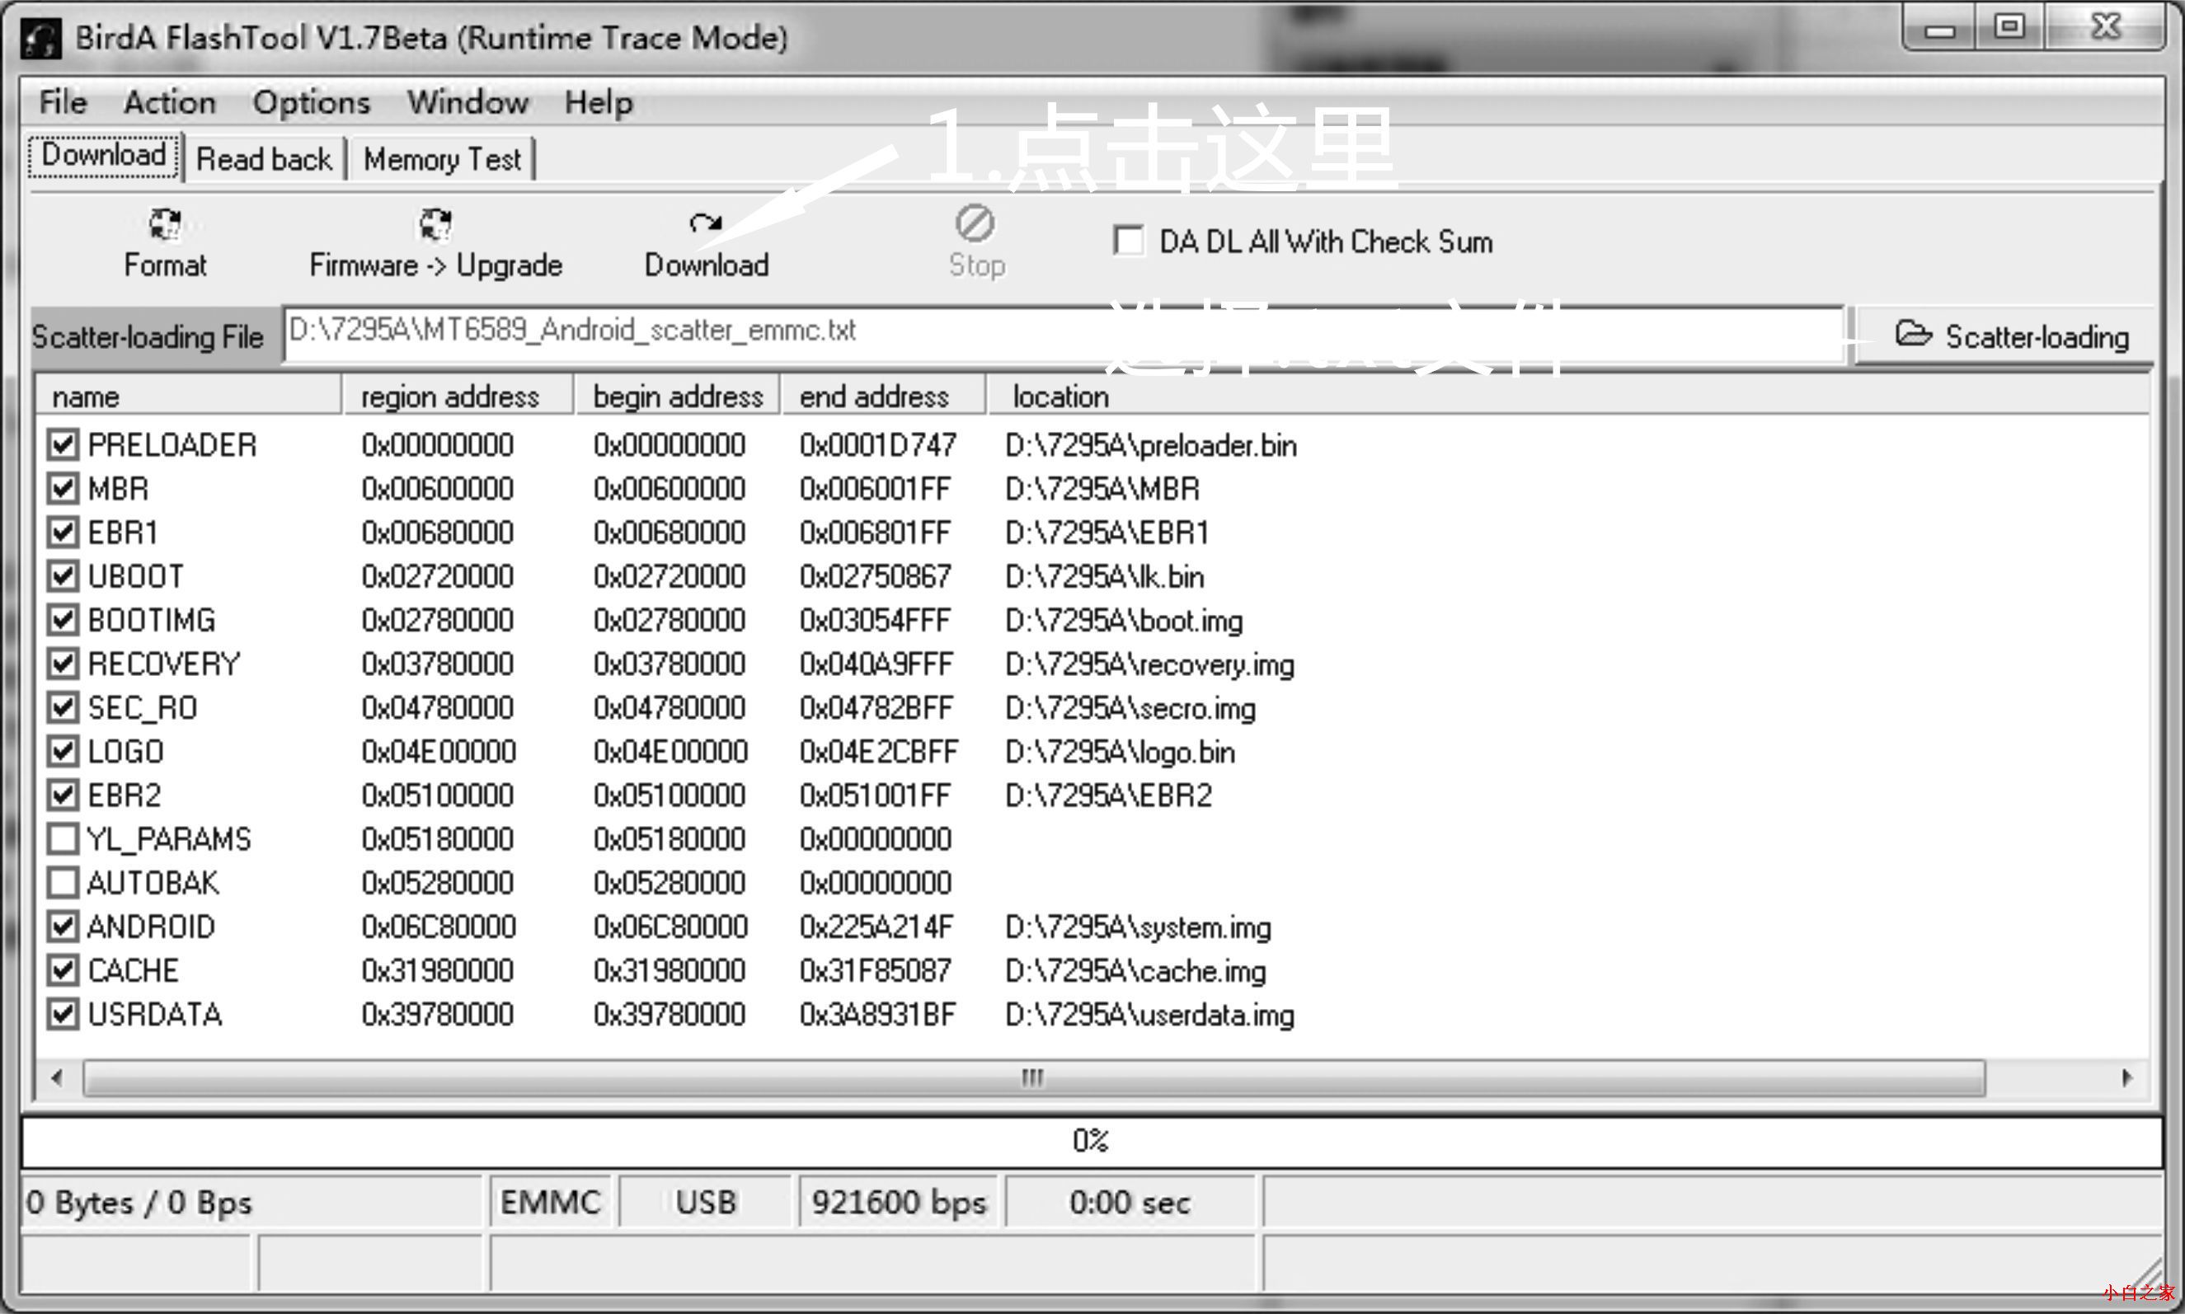Click the horizontal scrollbar thumb
Viewport: 2185px width, 1314px height.
[x=1034, y=1078]
